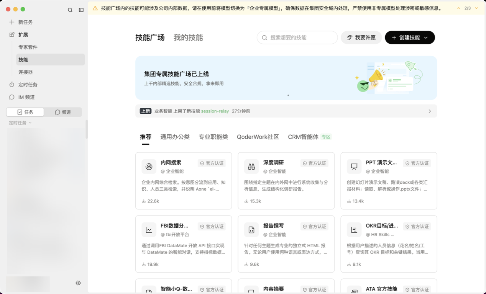Click the 上新 label badge

coord(145,111)
